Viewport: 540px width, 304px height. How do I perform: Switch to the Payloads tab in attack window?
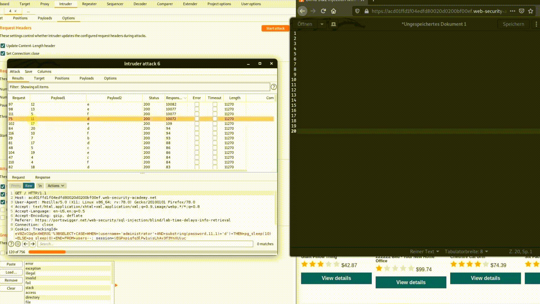coord(87,78)
